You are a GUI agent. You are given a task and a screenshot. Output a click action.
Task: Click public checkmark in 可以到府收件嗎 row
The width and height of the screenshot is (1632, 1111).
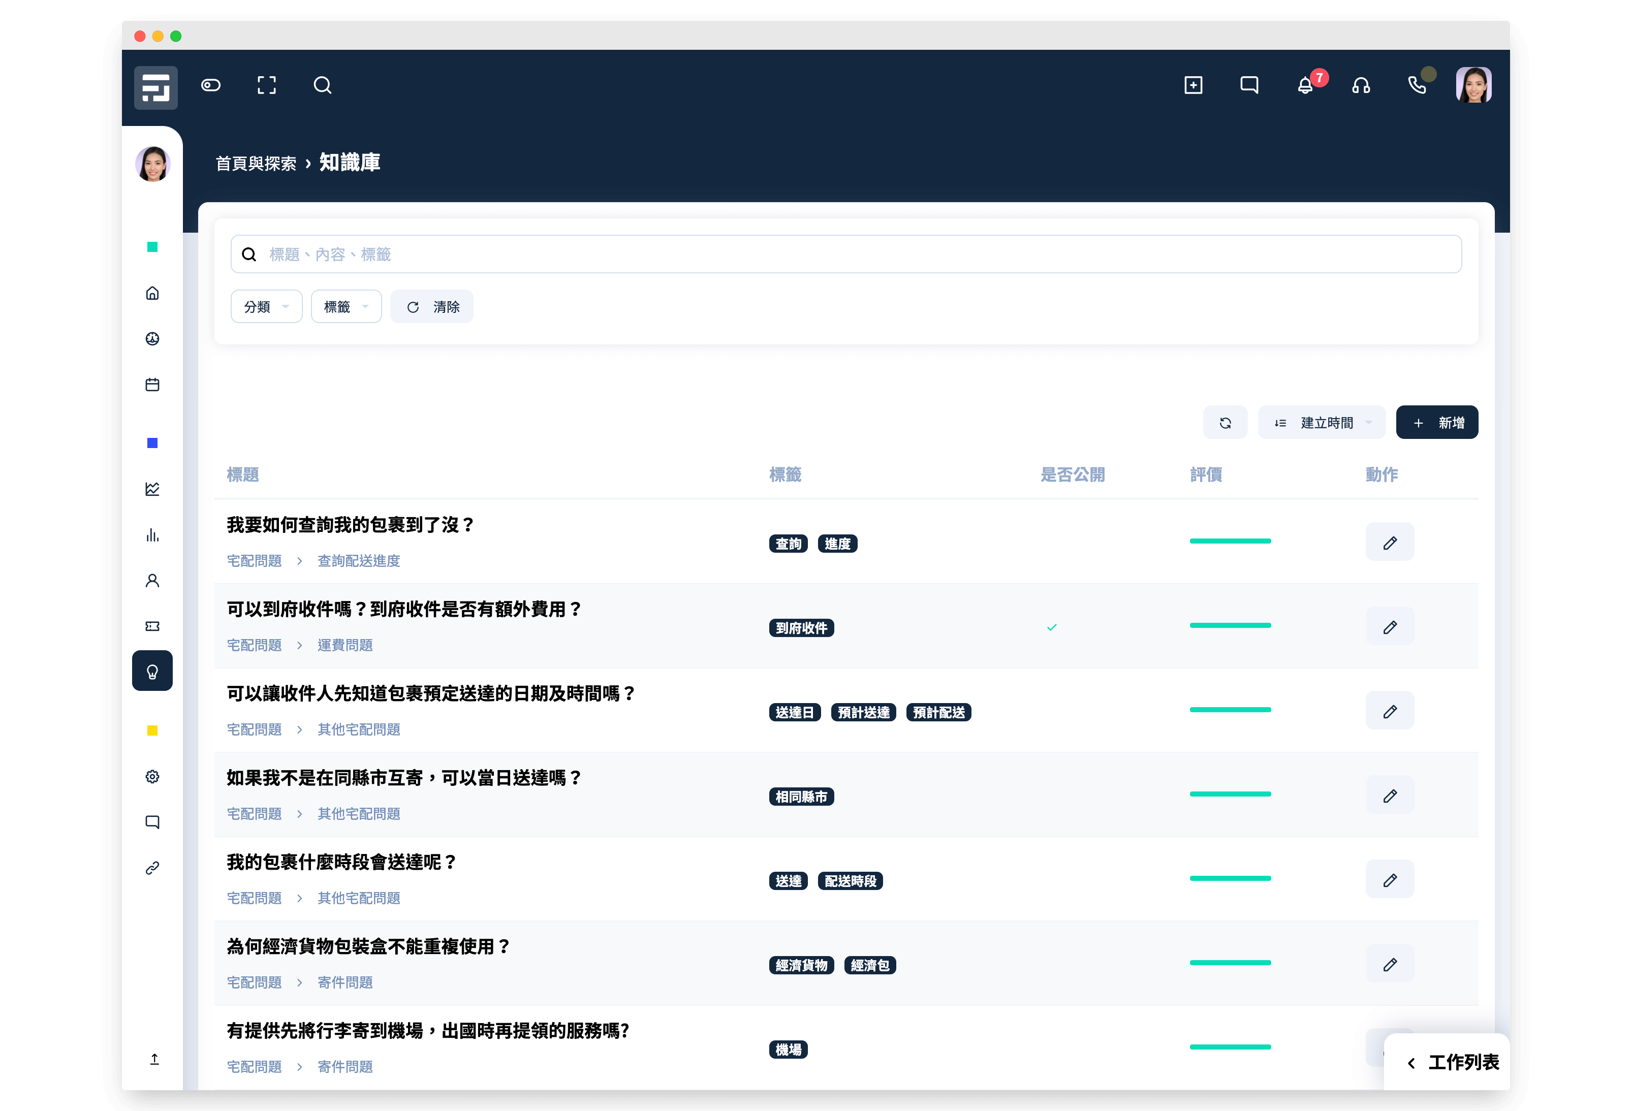(x=1051, y=627)
